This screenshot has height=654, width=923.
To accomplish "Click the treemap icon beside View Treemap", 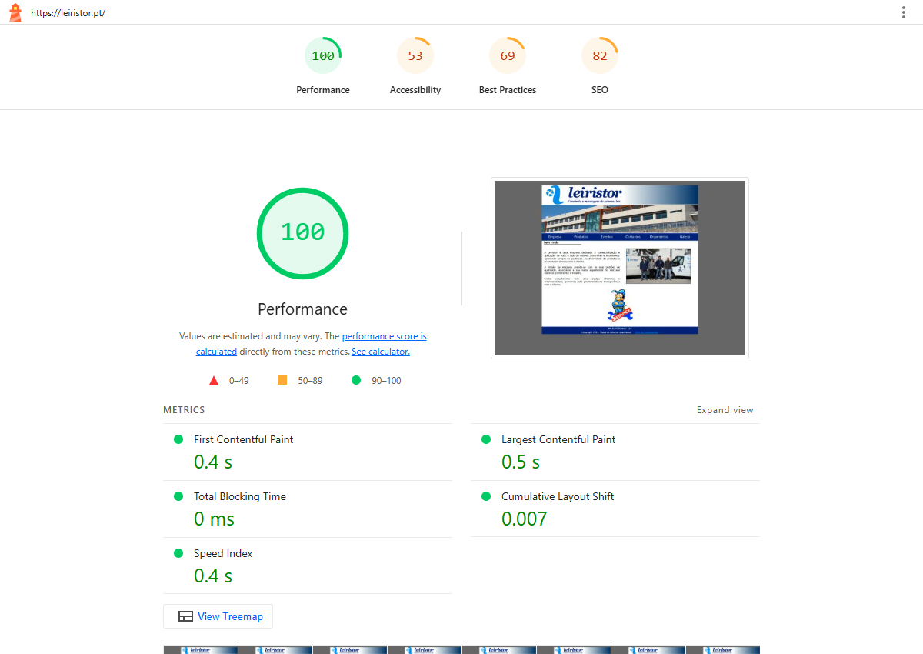I will coord(185,616).
